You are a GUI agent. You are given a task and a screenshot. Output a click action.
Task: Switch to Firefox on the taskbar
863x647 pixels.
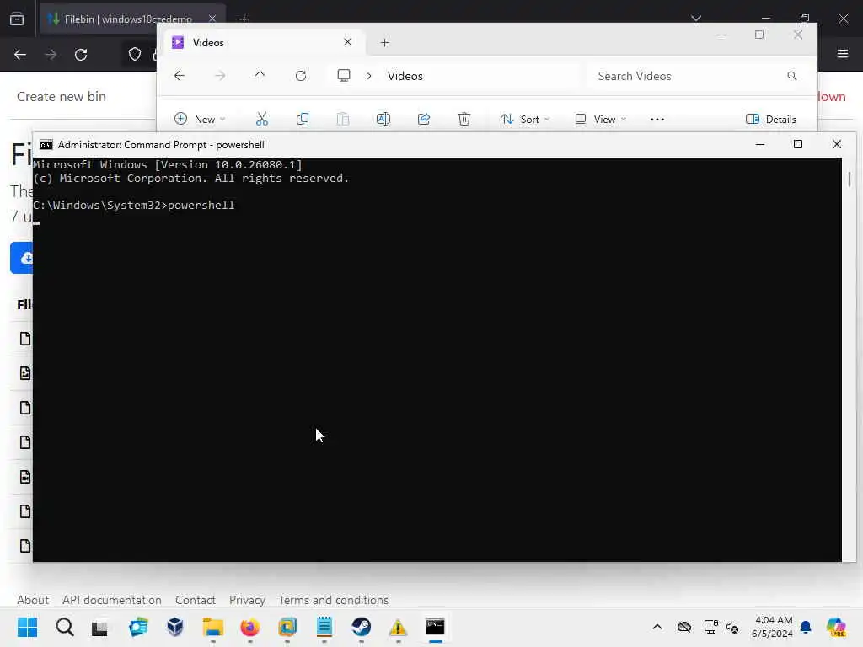point(249,627)
